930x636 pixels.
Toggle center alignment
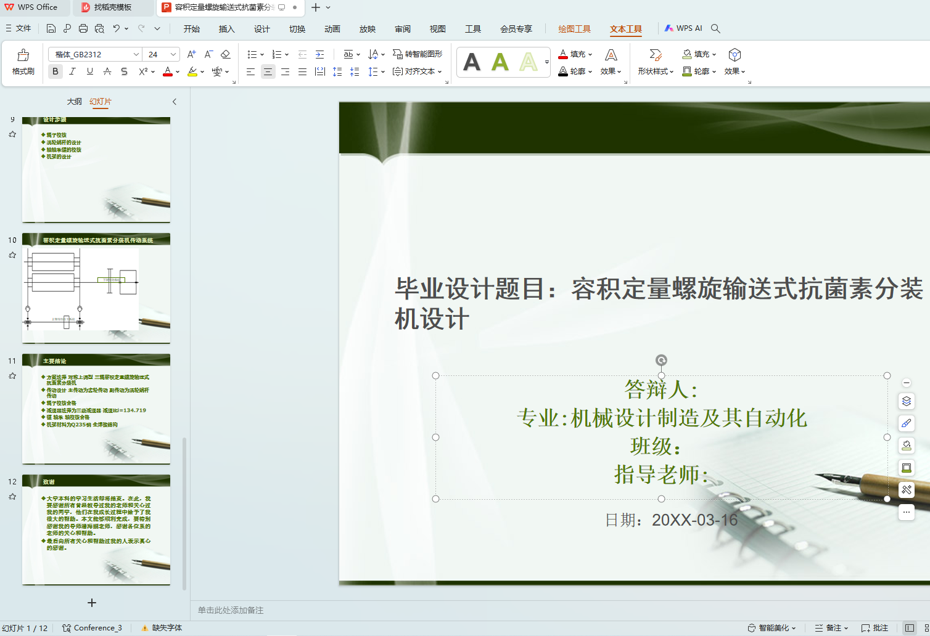[x=268, y=71]
